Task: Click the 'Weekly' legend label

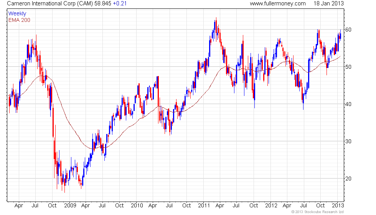Action: (17, 14)
